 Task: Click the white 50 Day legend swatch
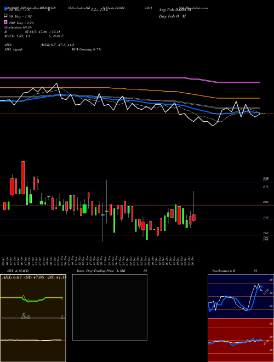(6, 16)
